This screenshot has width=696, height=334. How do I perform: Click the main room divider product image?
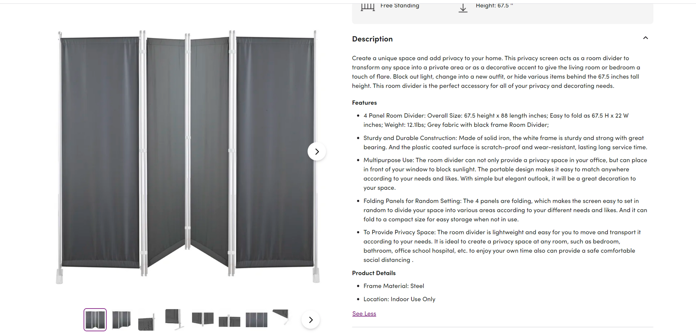point(188,157)
